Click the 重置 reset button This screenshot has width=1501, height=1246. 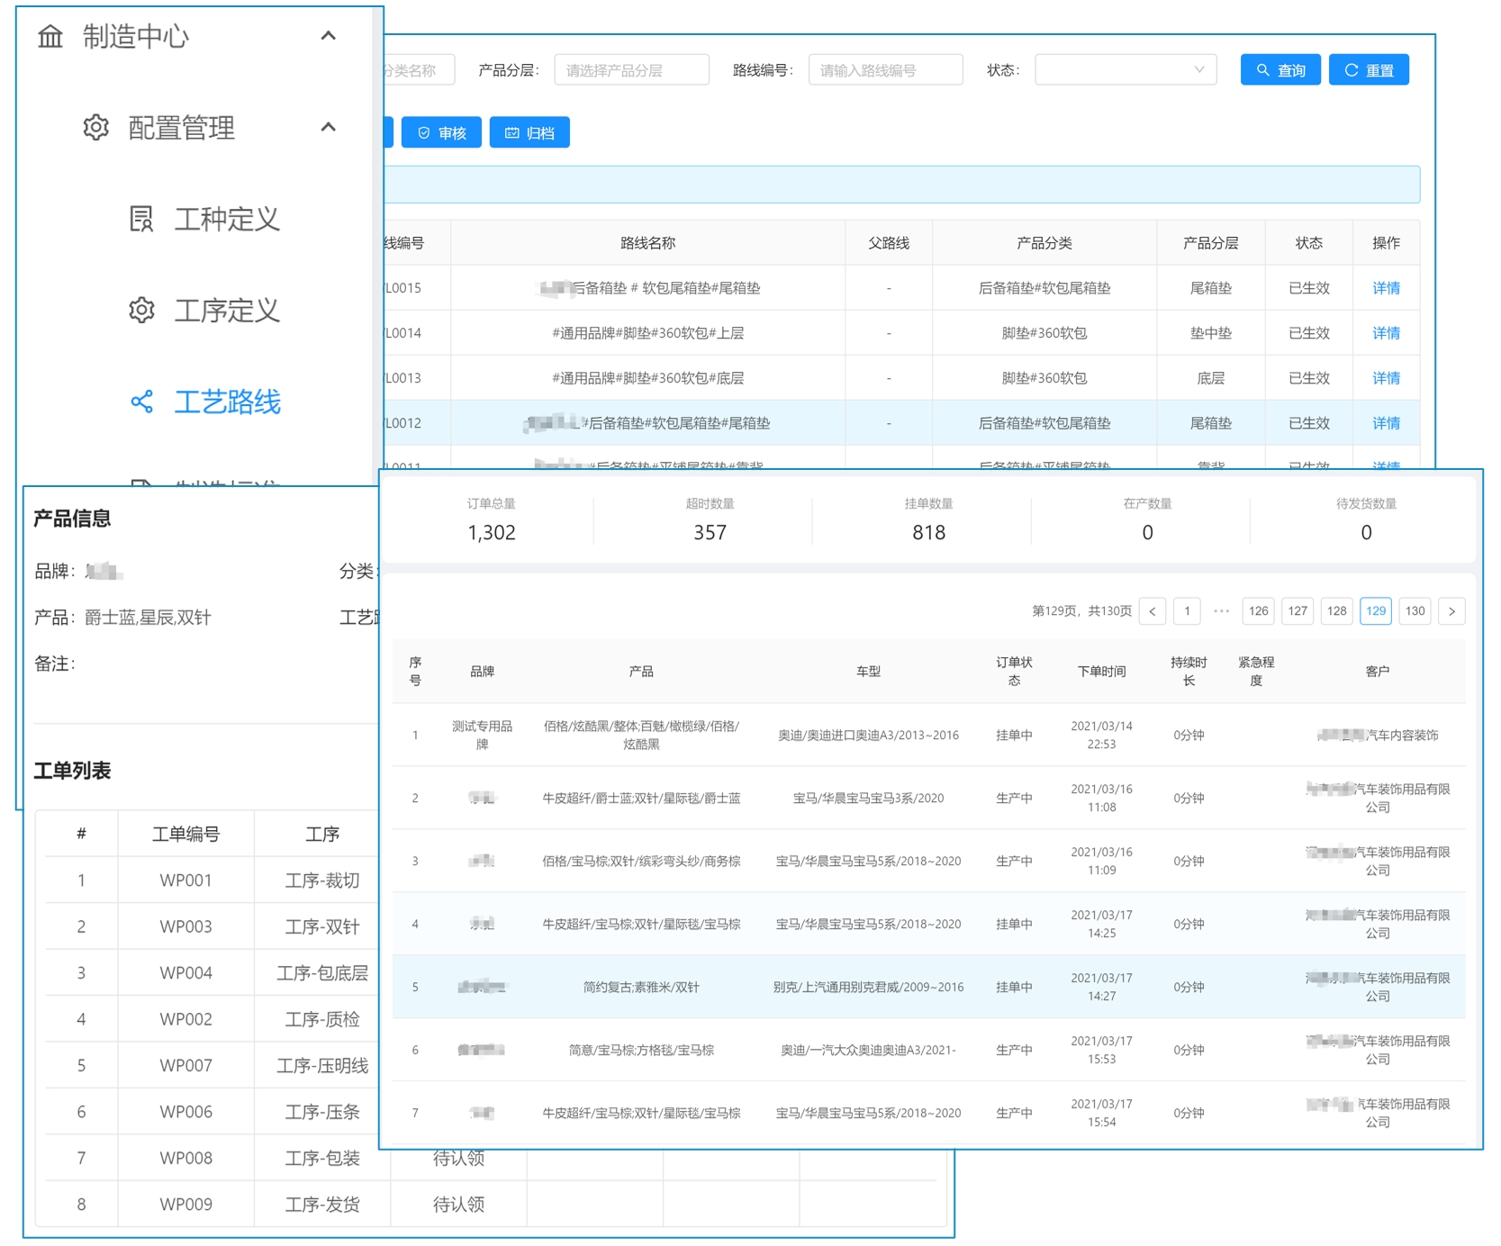click(1369, 70)
